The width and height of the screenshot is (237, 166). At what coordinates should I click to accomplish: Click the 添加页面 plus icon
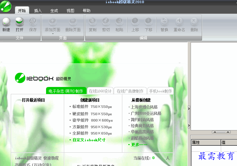[x=52, y=21]
